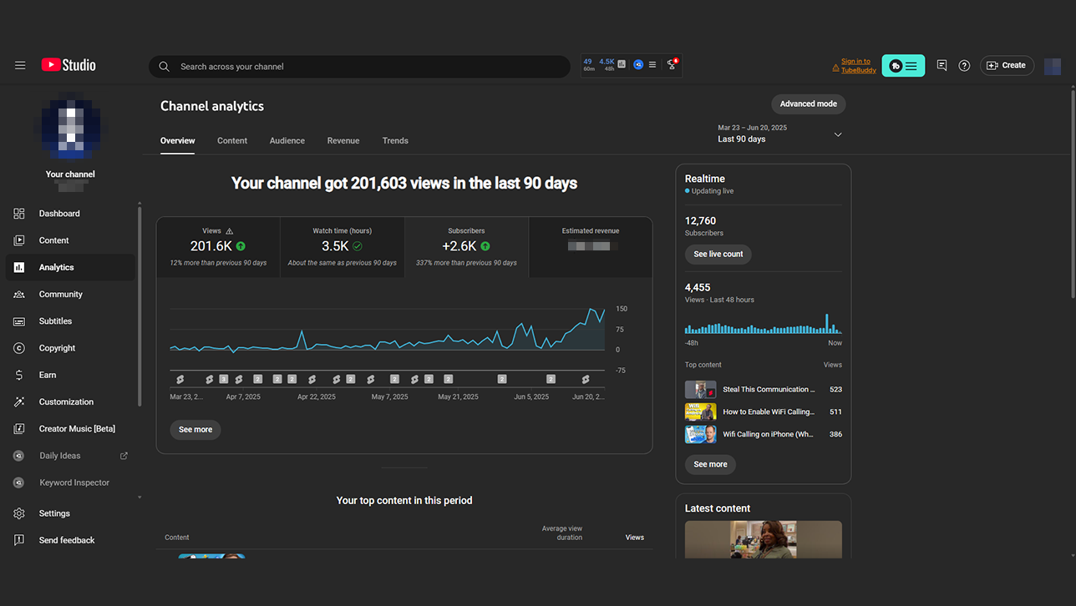Click See more below the views chart
Viewport: 1076px width, 606px height.
point(195,430)
